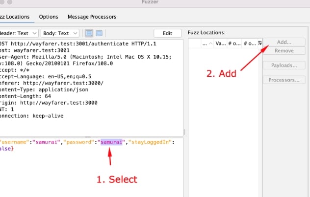
Task: Click the Remove fuzz location button
Action: (x=284, y=51)
